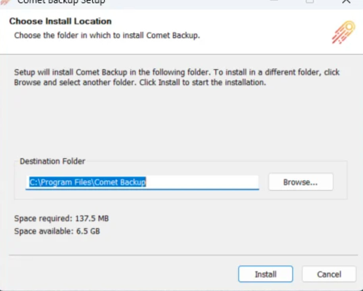
Task: Click the highlighted C:\Program Files\Comet Backup text
Action: point(88,182)
